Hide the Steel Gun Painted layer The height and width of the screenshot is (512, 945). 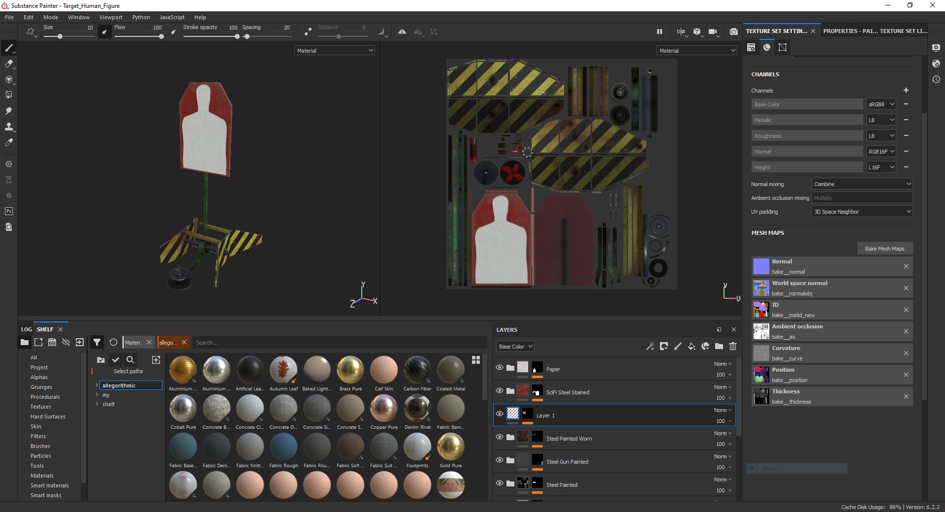(x=500, y=460)
